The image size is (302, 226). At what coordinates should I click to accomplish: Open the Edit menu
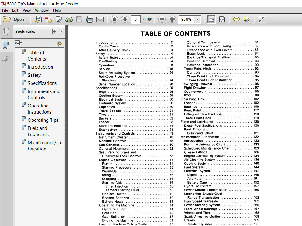pos(15,10)
